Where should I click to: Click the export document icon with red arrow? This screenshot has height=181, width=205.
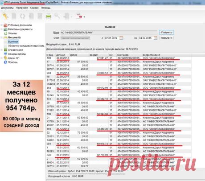(x=79, y=16)
